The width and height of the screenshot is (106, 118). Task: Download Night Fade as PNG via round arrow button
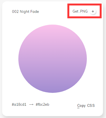point(93,11)
